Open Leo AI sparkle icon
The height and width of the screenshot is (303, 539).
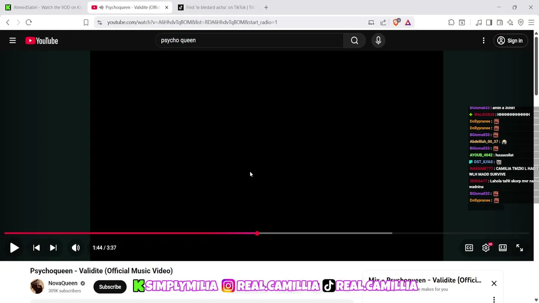[510, 22]
